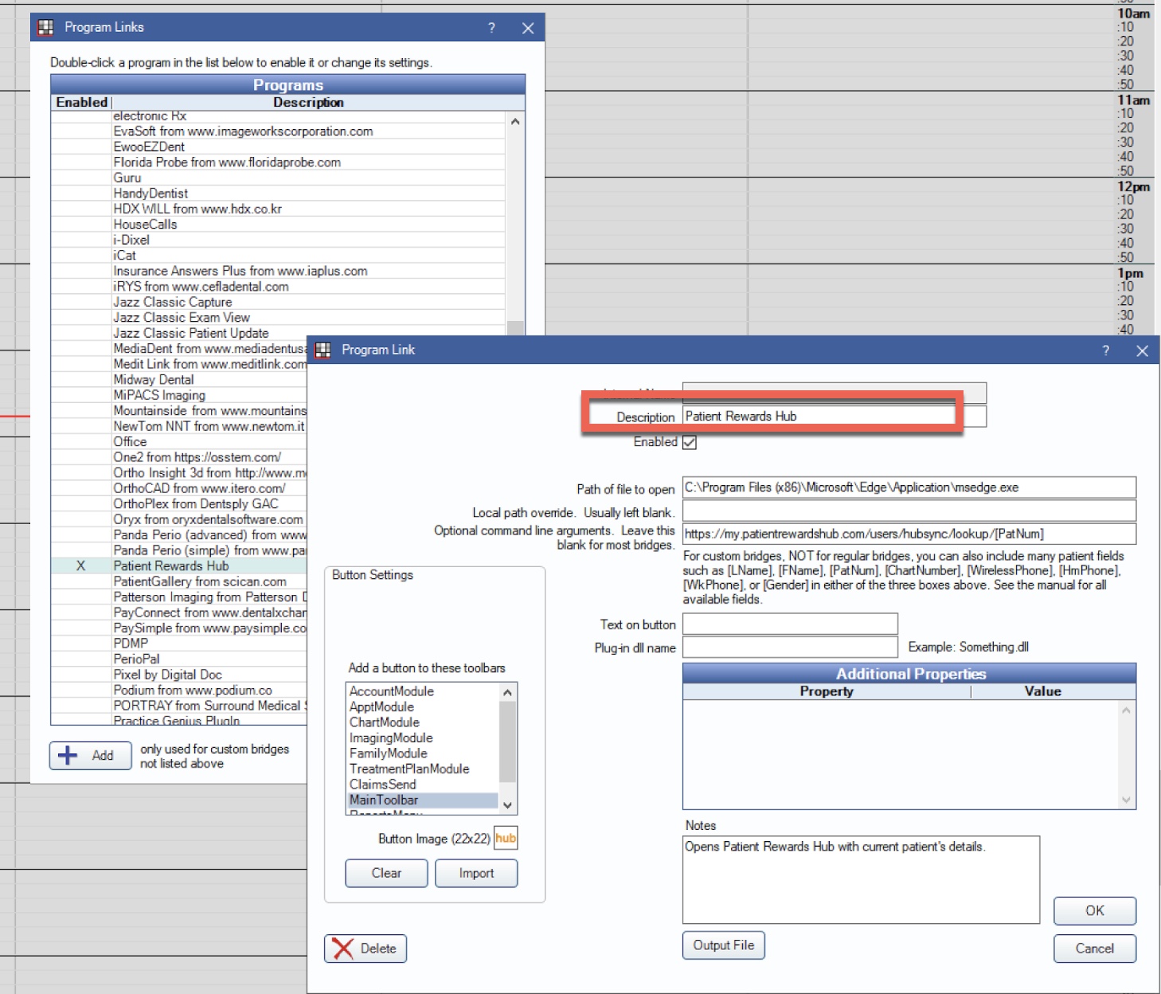
Task: Click the Import button
Action: click(x=476, y=873)
